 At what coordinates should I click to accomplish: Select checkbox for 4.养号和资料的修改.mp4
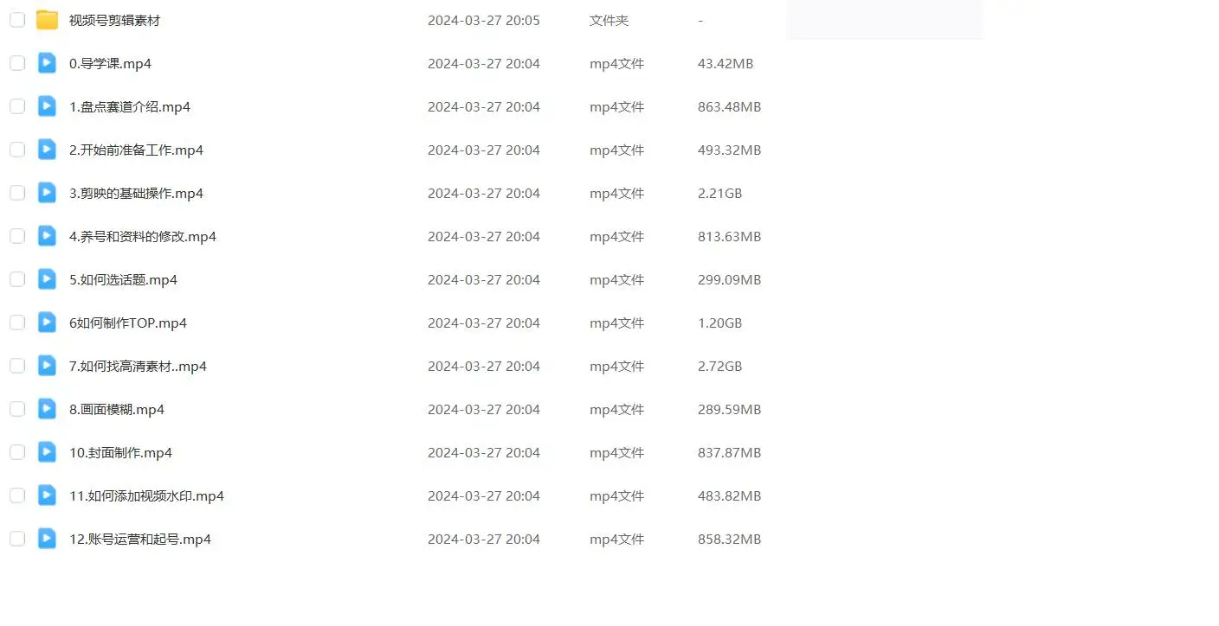(17, 236)
